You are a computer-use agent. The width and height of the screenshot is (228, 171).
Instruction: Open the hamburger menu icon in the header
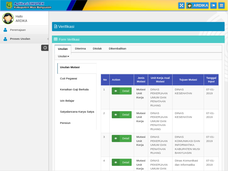click(x=221, y=6)
